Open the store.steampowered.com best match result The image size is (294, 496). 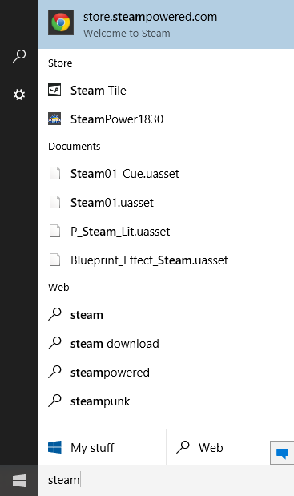[x=167, y=24]
